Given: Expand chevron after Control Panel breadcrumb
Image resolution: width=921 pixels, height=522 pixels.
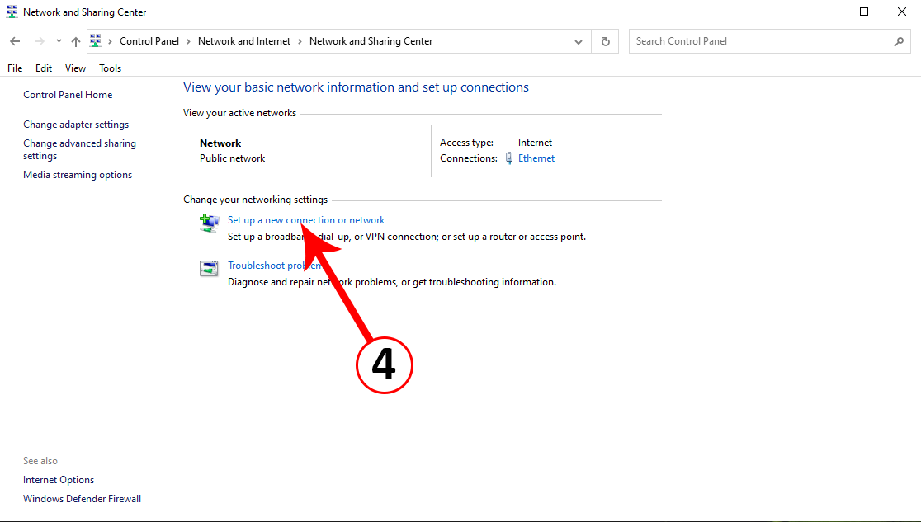Looking at the screenshot, I should pos(188,41).
